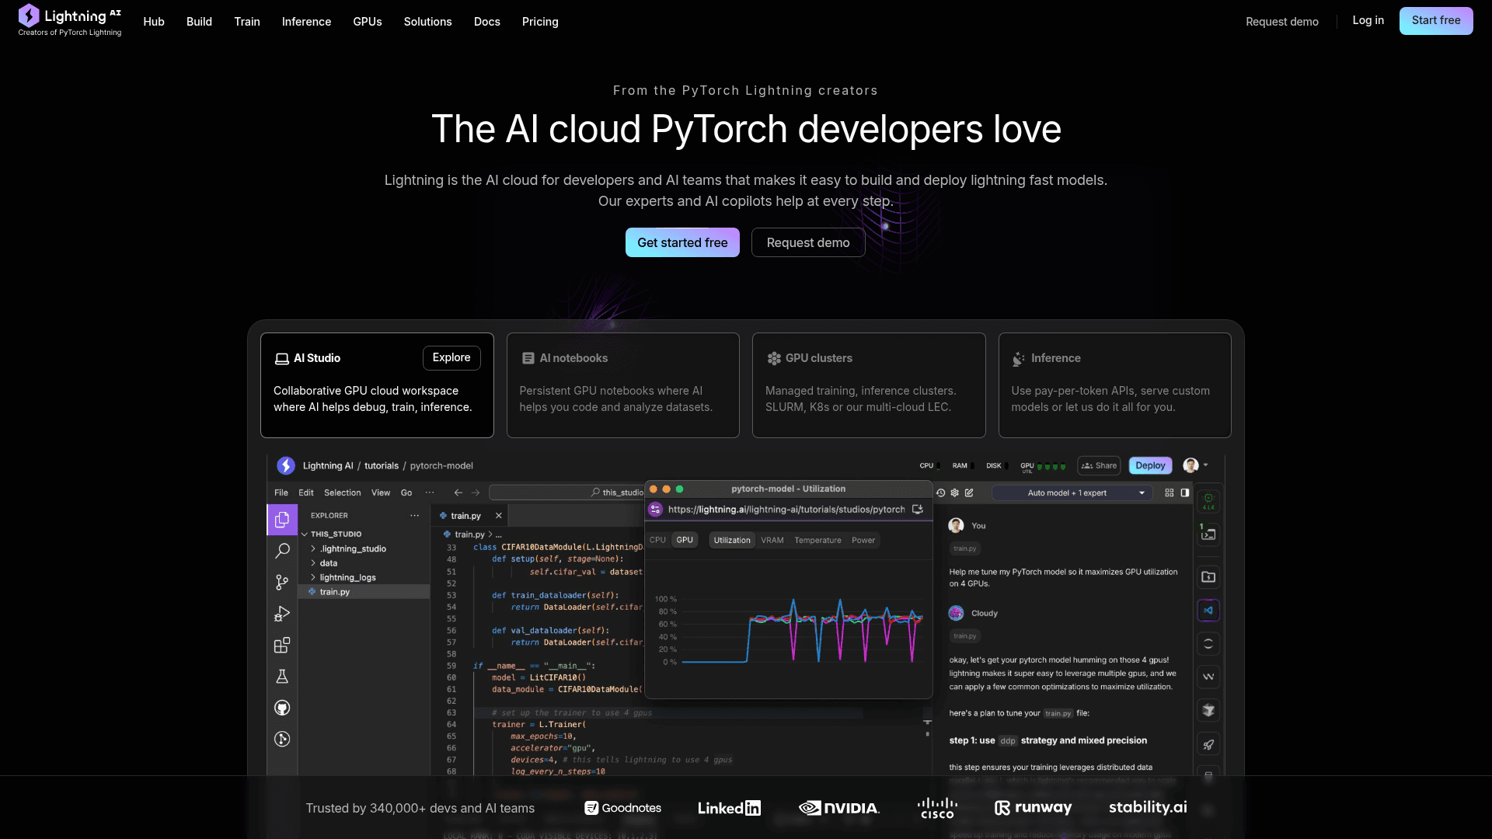
Task: Select train.py in the file explorer
Action: [x=333, y=591]
